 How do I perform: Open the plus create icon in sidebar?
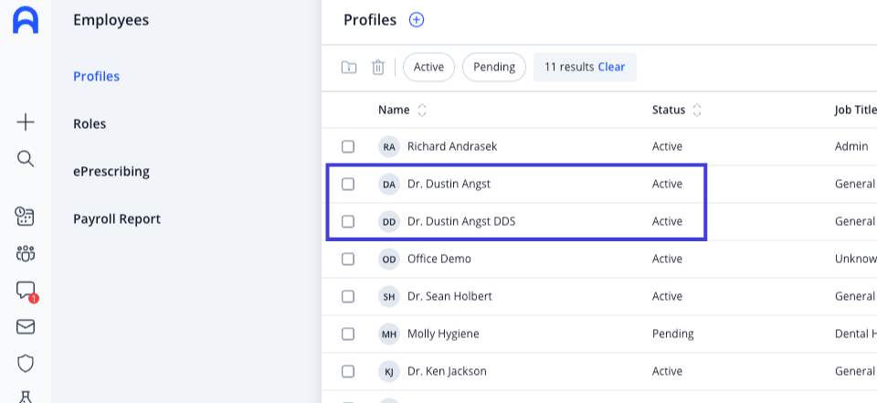click(26, 122)
